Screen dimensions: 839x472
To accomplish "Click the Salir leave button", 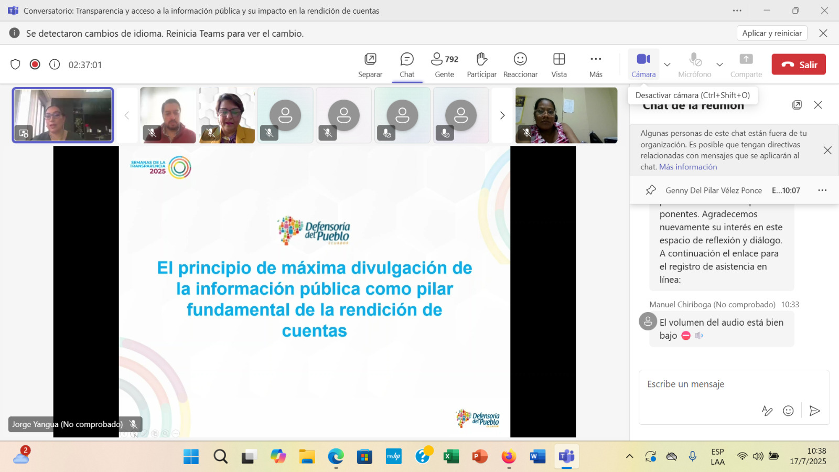I will click(x=798, y=65).
